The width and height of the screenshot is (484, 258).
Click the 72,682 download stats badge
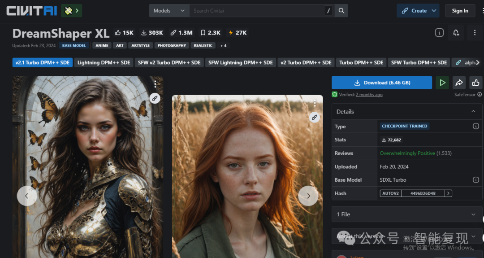pyautogui.click(x=391, y=140)
